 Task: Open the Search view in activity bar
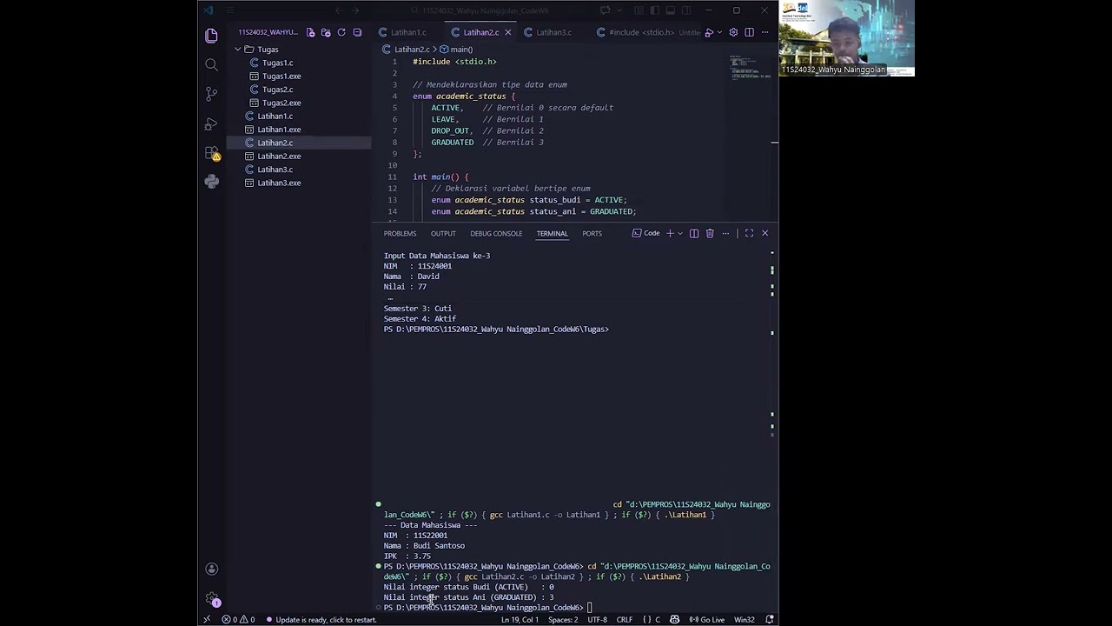tap(211, 65)
